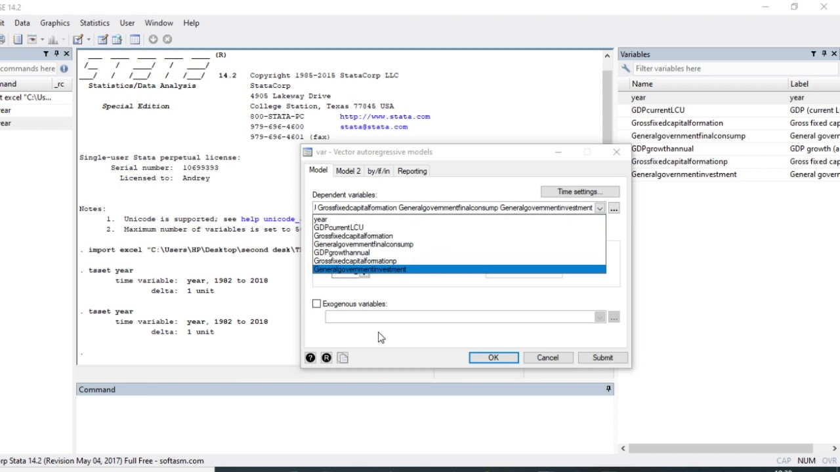Click the dependent variables text field

tap(453, 208)
